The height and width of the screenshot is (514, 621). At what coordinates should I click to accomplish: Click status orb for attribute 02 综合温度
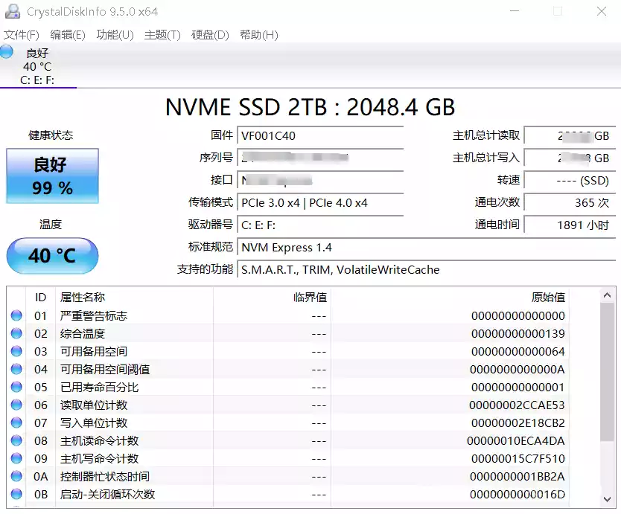(16, 333)
